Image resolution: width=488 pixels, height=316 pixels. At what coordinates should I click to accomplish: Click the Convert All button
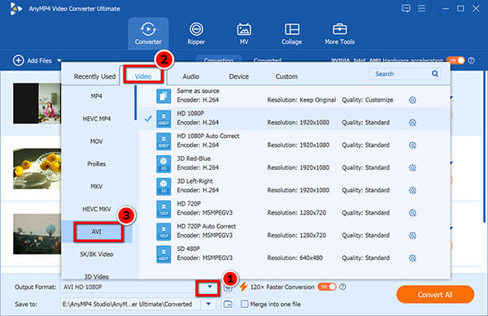[435, 295]
